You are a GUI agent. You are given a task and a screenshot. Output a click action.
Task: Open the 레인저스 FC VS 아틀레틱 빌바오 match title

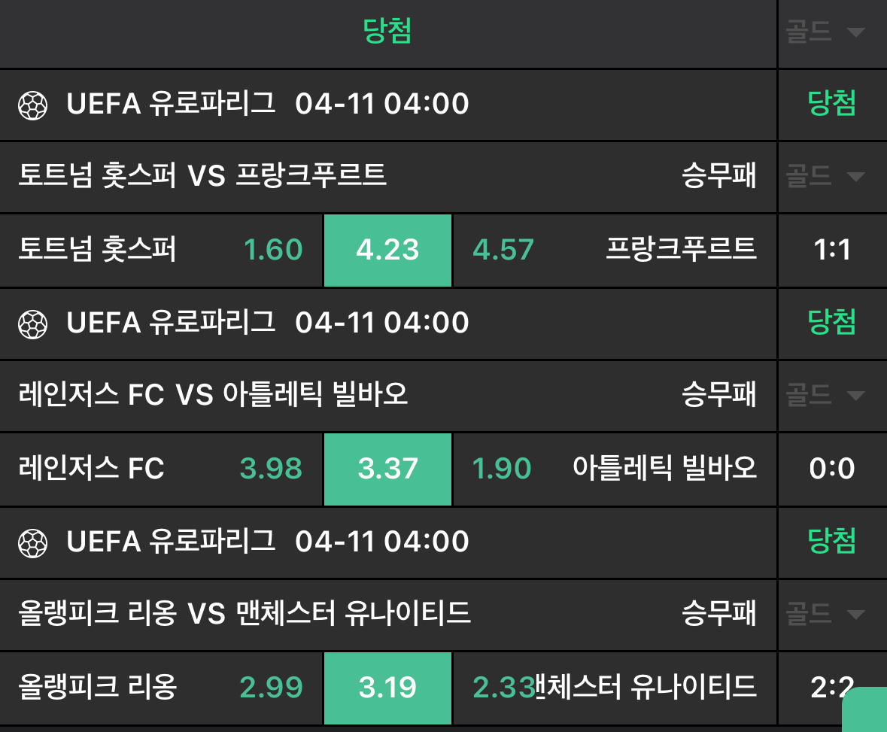point(213,395)
